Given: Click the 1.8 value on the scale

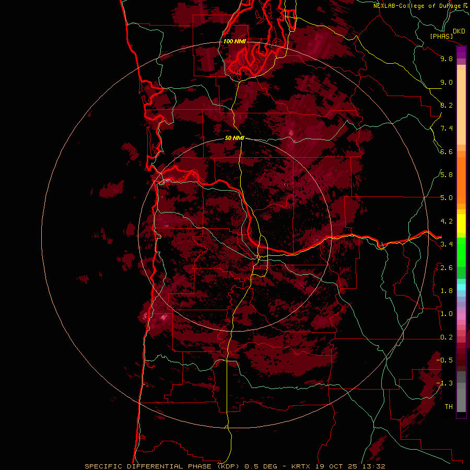Looking at the screenshot, I should click(446, 291).
